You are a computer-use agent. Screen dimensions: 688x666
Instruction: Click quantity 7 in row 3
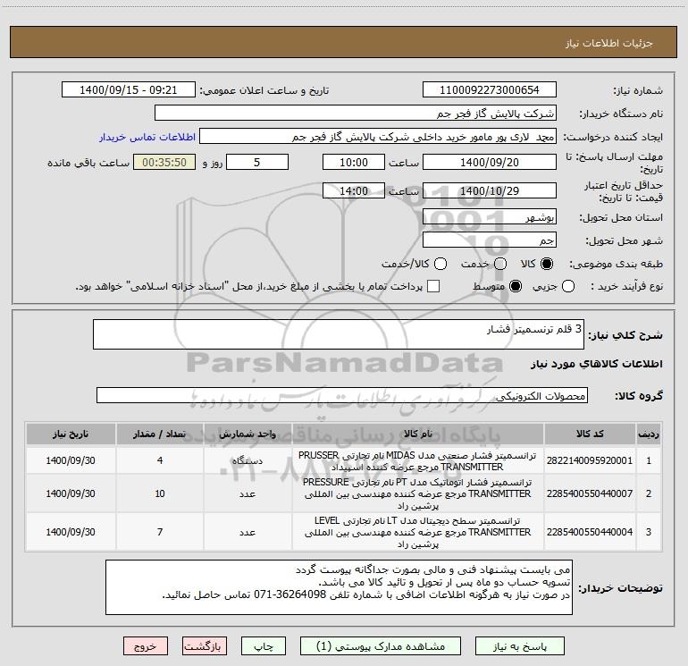click(x=160, y=532)
